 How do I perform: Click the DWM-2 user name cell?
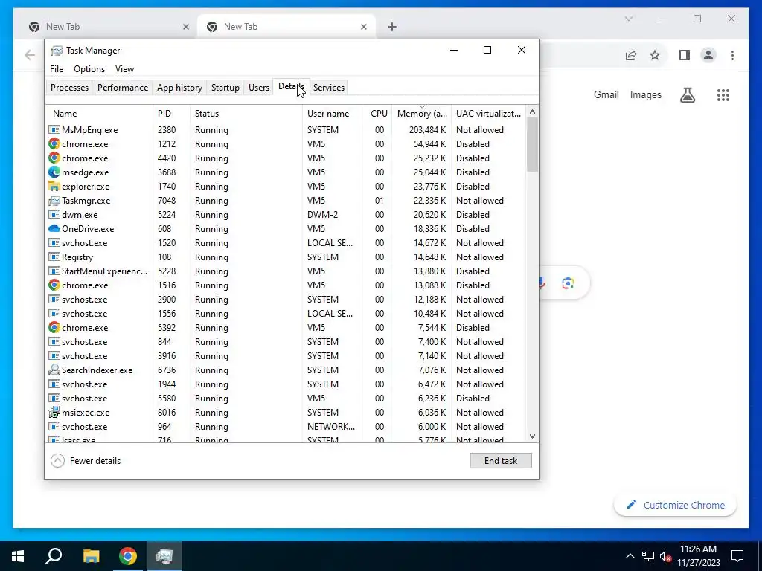[x=323, y=214]
